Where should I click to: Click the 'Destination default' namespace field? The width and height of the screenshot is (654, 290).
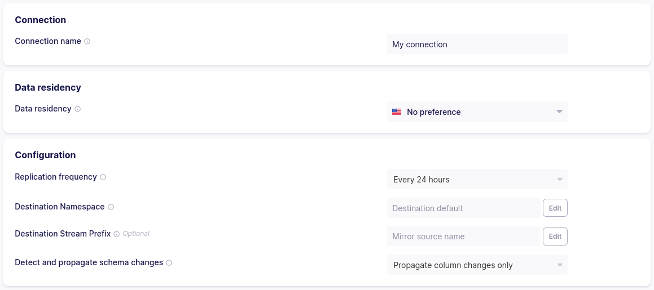pos(463,208)
